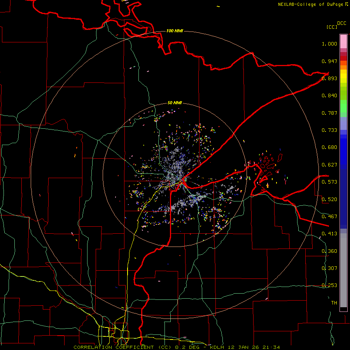Click the 0.627 color scale value
Screen dimensions: 350x350
pos(329,165)
